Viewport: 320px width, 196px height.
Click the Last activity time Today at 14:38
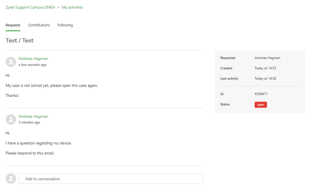(265, 79)
